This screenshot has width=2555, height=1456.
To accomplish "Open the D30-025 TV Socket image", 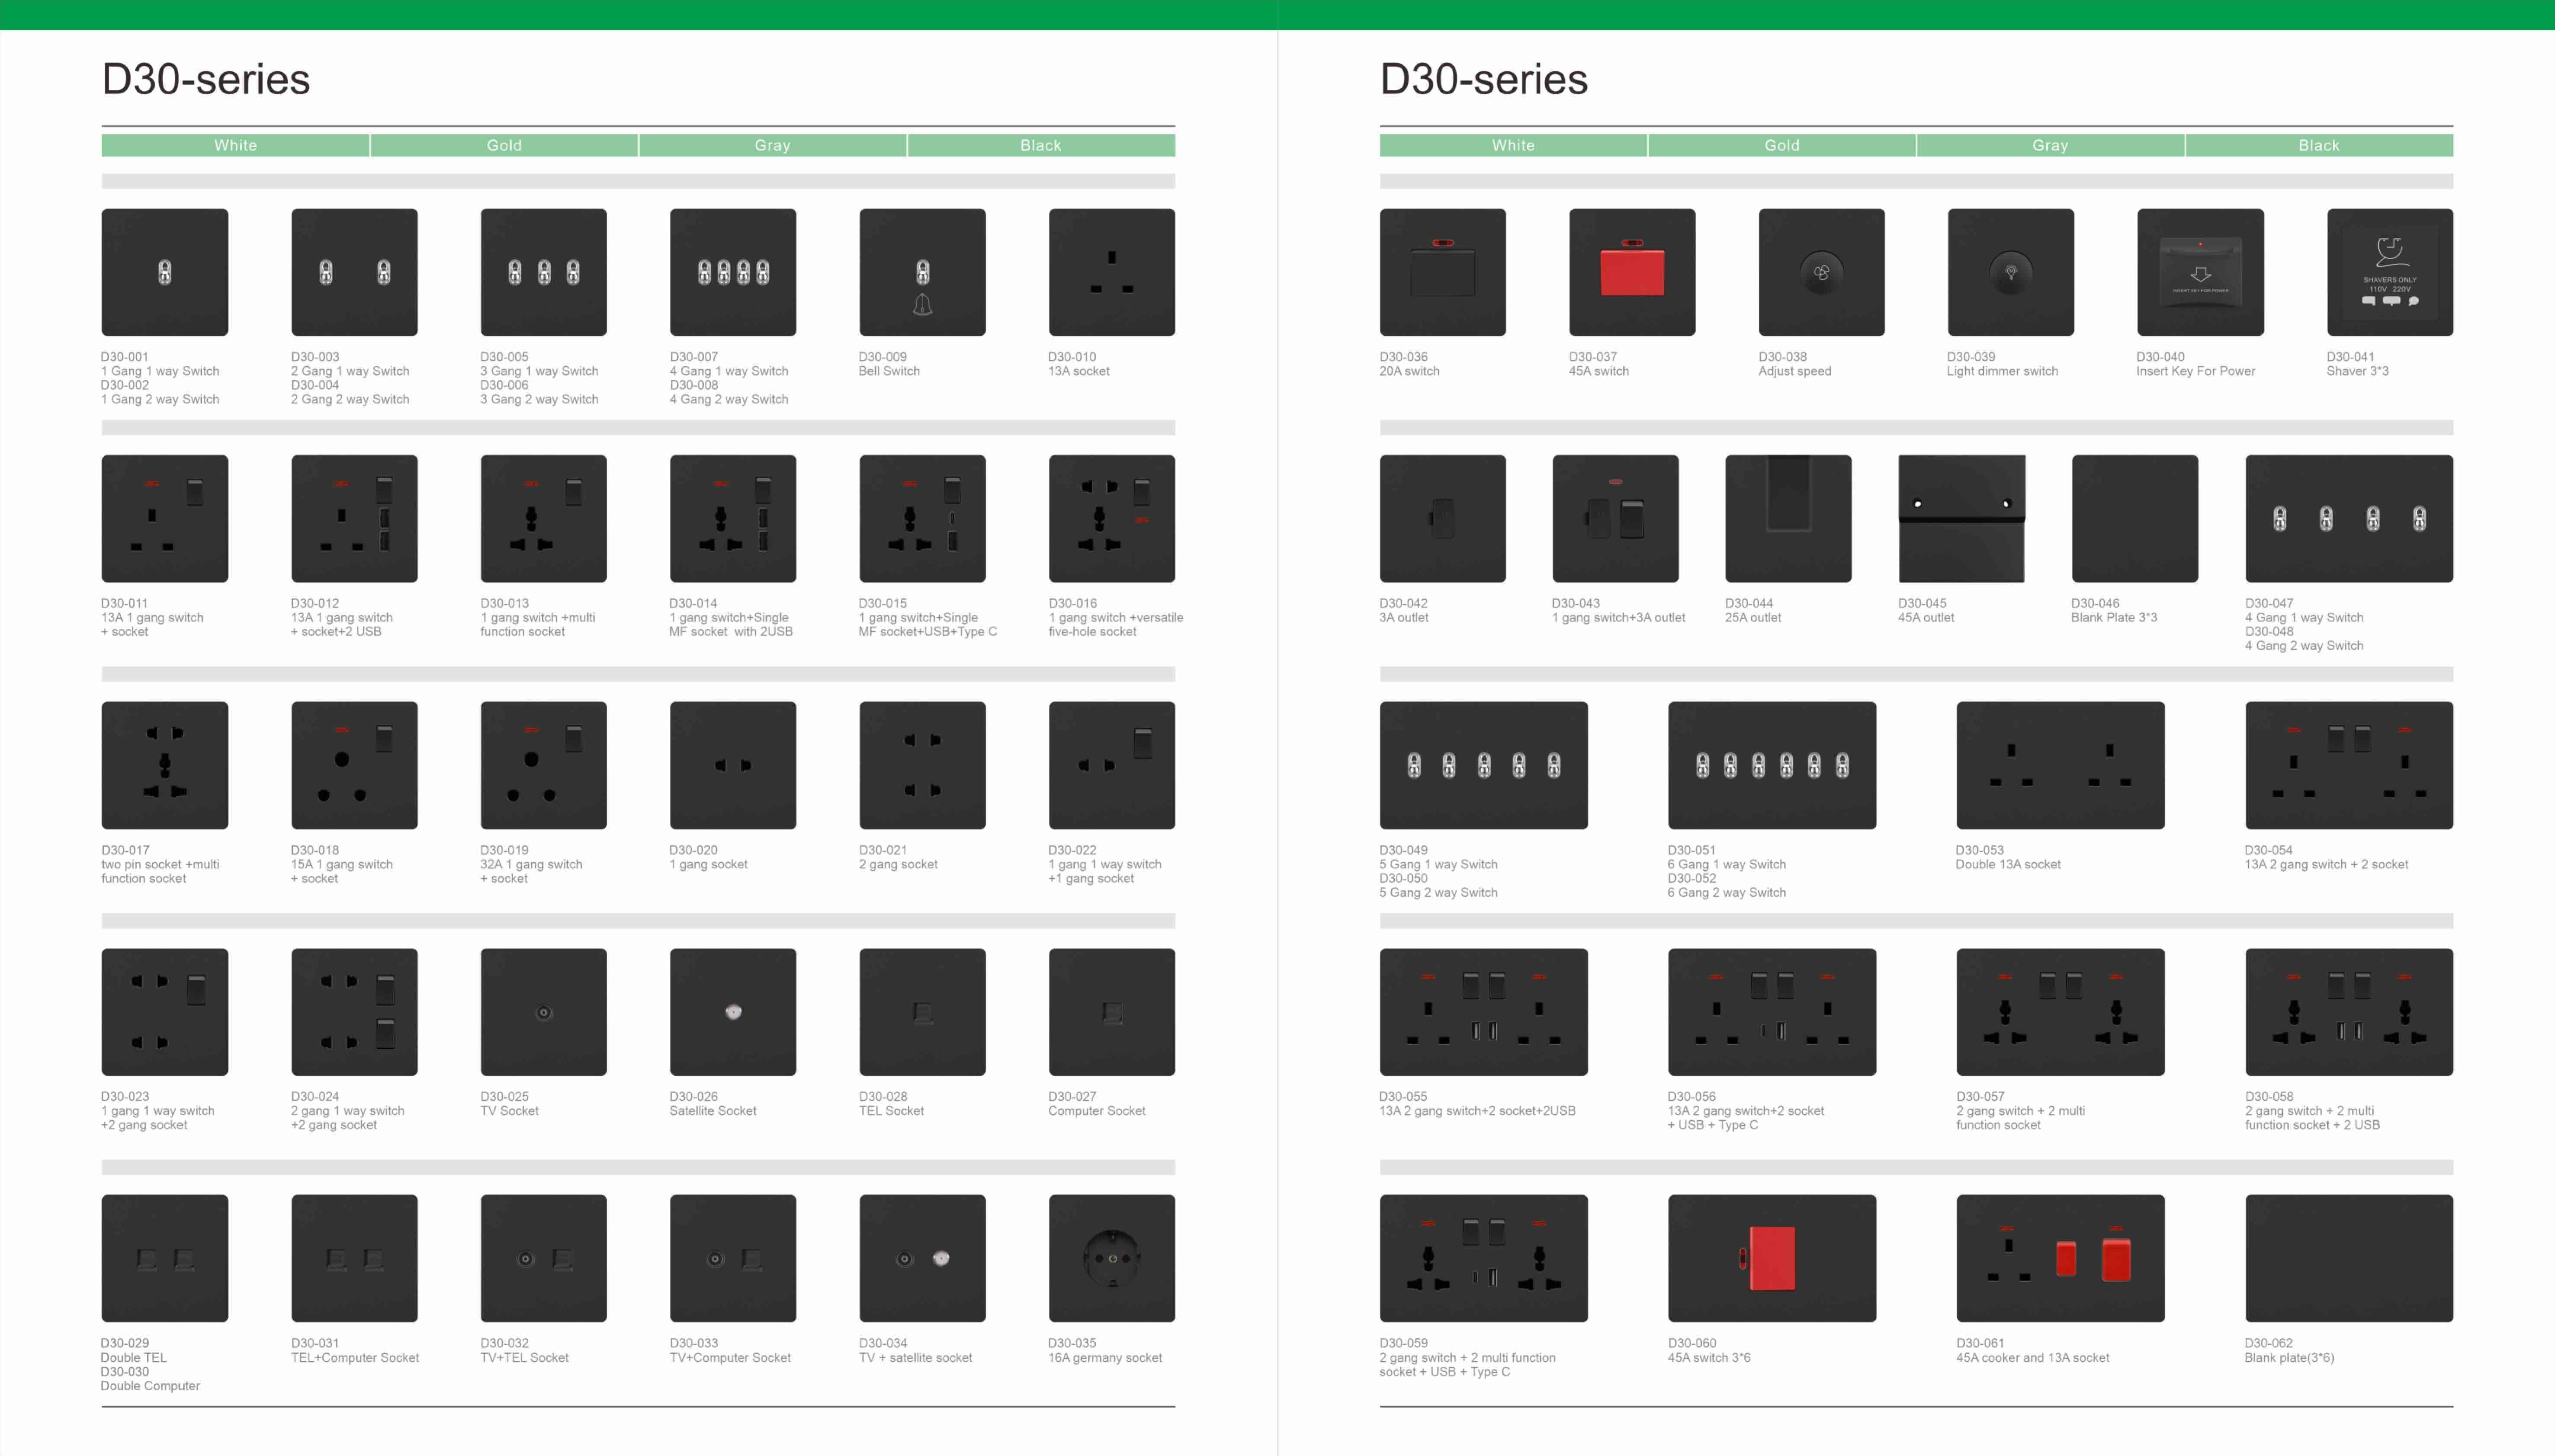I will click(543, 1012).
